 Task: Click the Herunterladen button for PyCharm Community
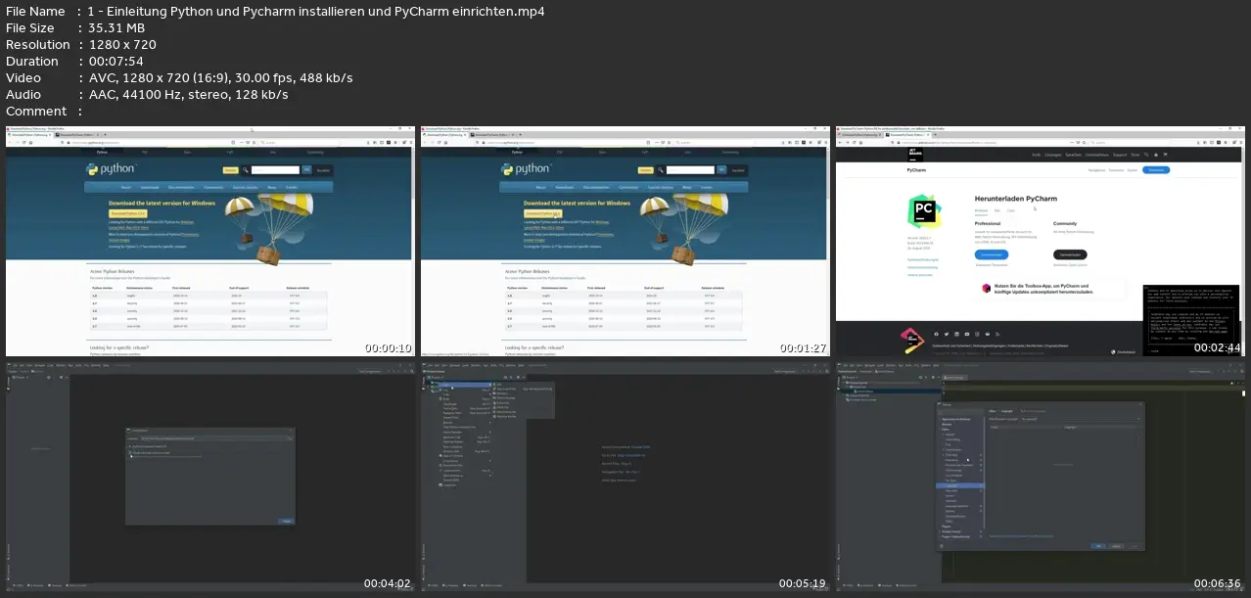point(1070,254)
